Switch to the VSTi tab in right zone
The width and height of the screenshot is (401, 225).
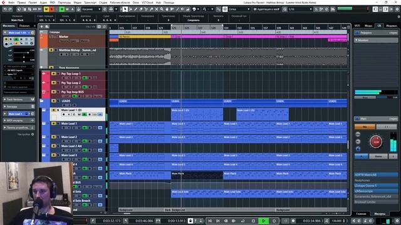coord(357,26)
